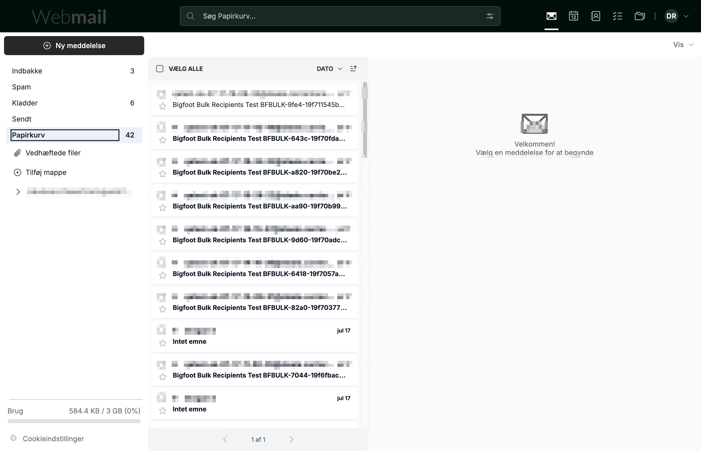Click the cookie icon at the bottom left
This screenshot has height=451, width=701.
[14, 438]
